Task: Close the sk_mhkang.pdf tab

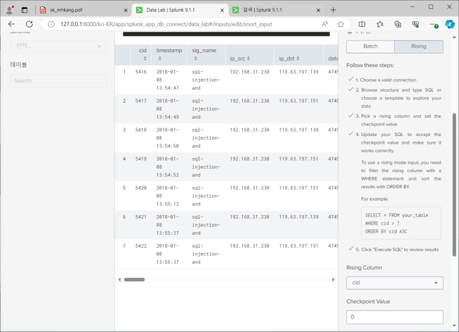Action: 125,10
